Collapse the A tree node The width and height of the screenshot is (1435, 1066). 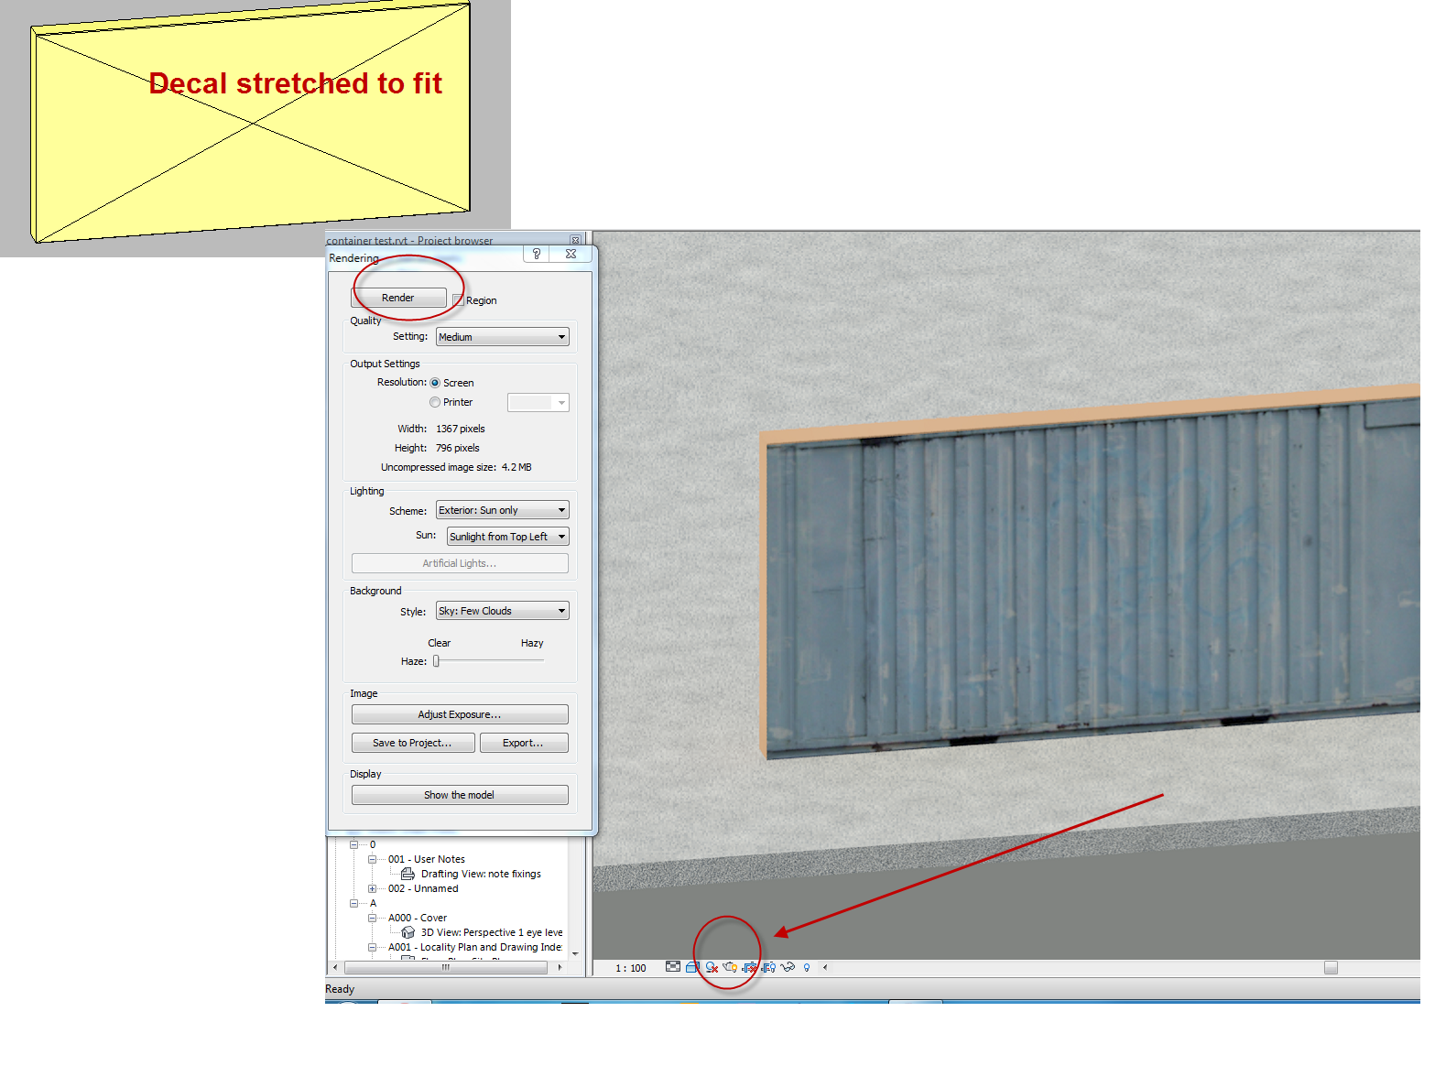(354, 903)
